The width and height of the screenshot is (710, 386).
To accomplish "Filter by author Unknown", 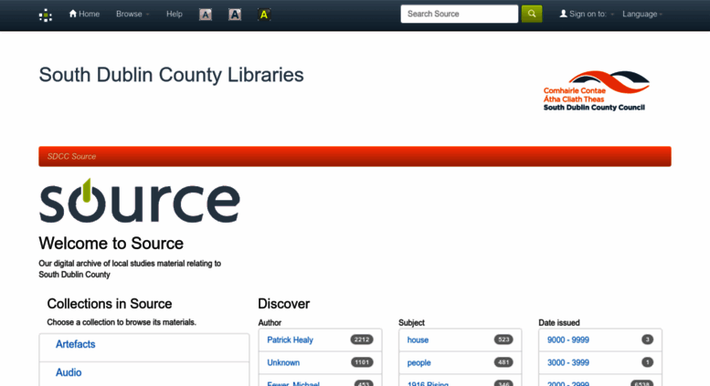I will [x=283, y=362].
